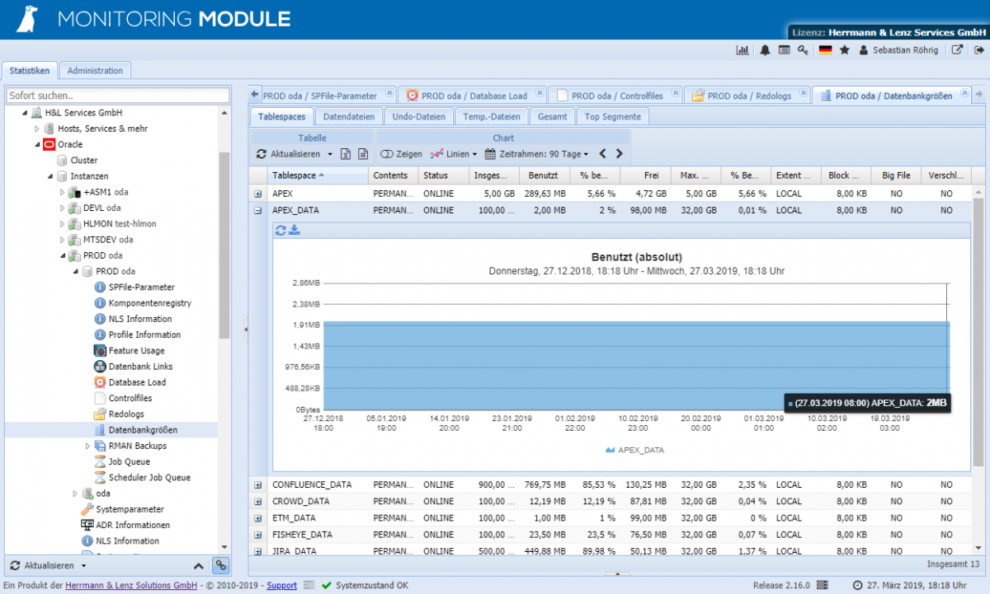Open notifications via the bell icon
The height and width of the screenshot is (594, 990).
coord(764,49)
